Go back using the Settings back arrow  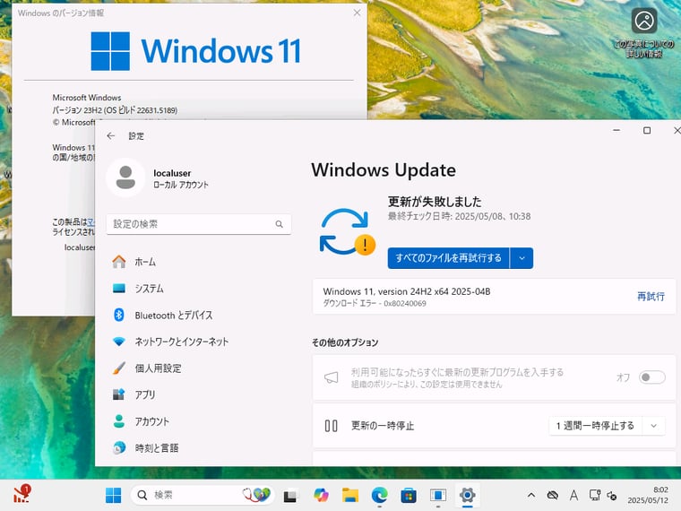[x=111, y=136]
